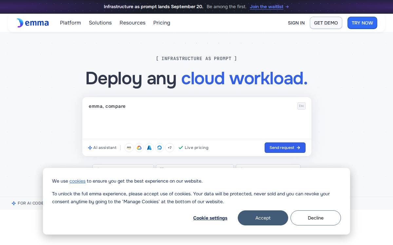Viewport: 393px width, 245px height.
Task: Open the Resources menu
Action: [132, 23]
